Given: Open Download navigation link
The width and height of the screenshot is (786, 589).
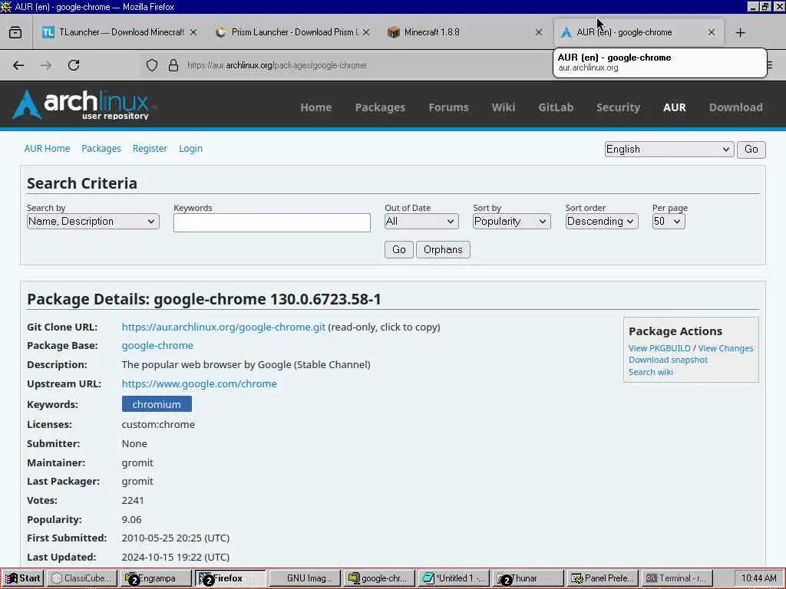Looking at the screenshot, I should [x=736, y=107].
